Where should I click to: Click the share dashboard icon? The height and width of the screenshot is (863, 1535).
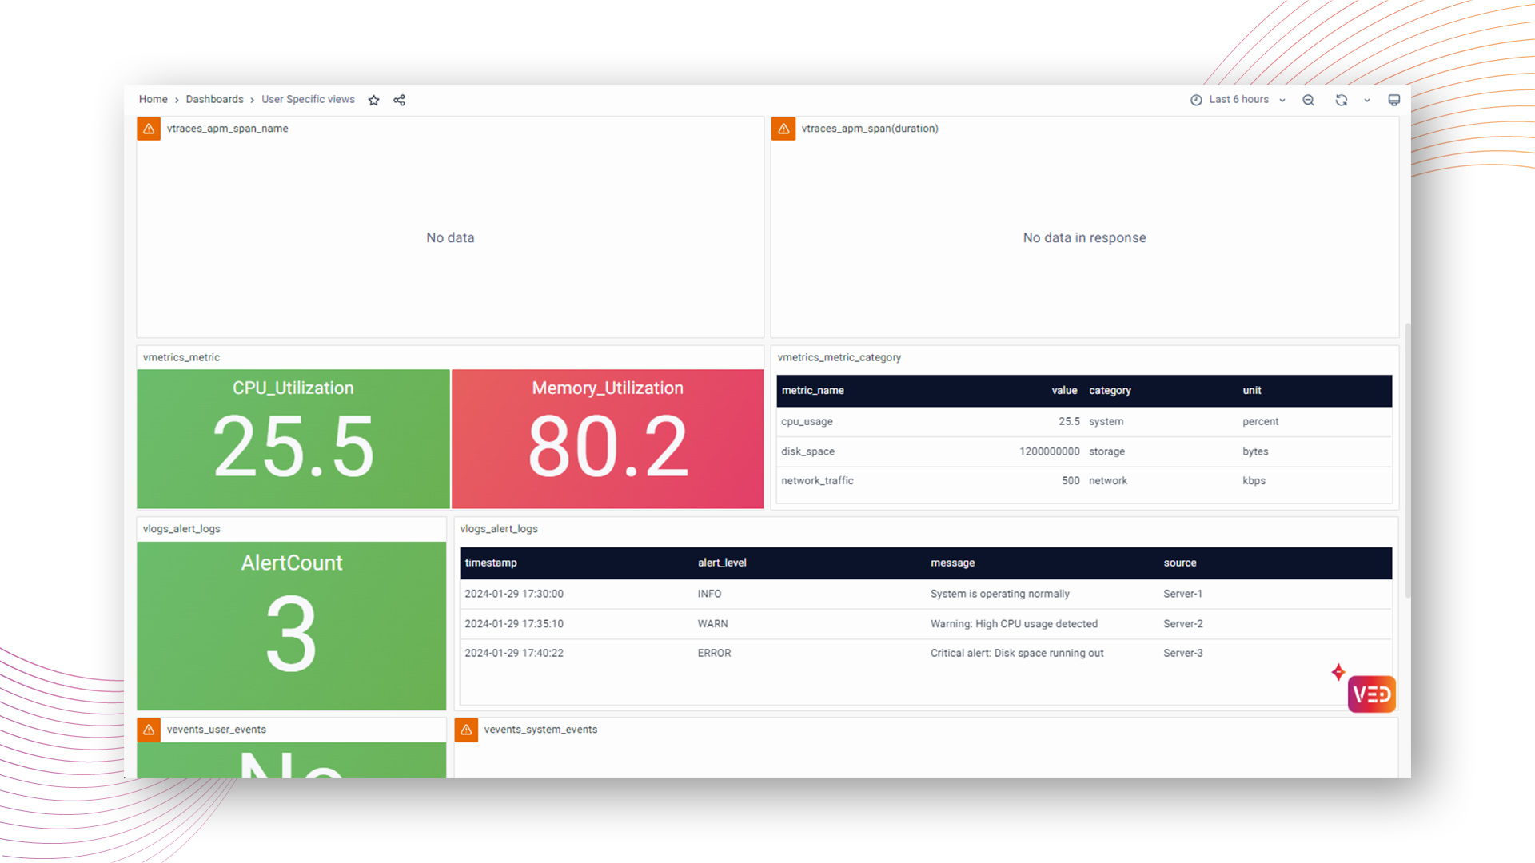(399, 100)
